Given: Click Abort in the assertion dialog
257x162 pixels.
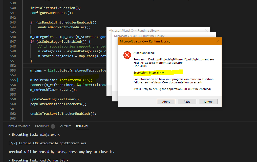Looking at the screenshot, I should click(x=166, y=101).
